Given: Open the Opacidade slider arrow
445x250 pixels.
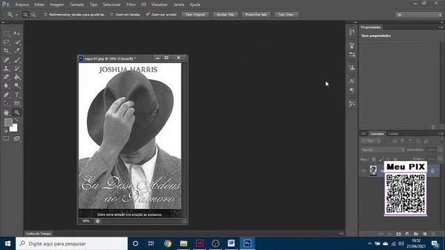Looking at the screenshot, I should 440,150.
